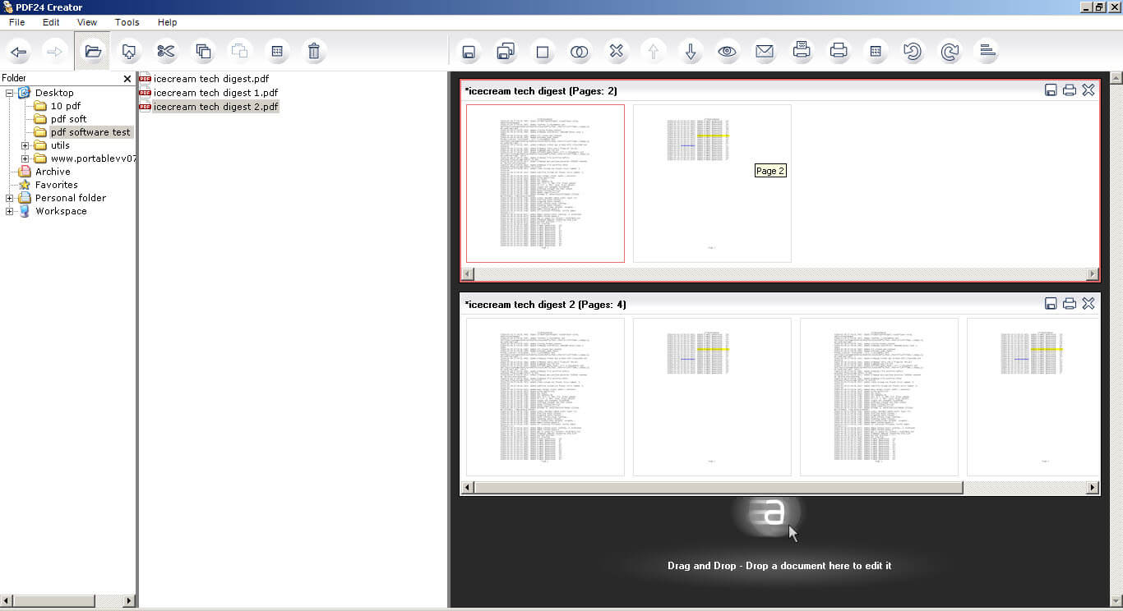Click the load-into-editor arrow icon beside scissors

click(x=129, y=52)
